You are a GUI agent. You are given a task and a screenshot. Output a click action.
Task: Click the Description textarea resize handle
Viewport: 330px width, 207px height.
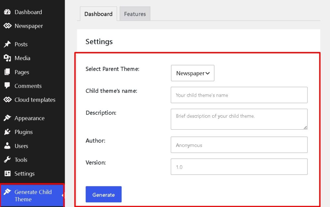pyautogui.click(x=305, y=127)
